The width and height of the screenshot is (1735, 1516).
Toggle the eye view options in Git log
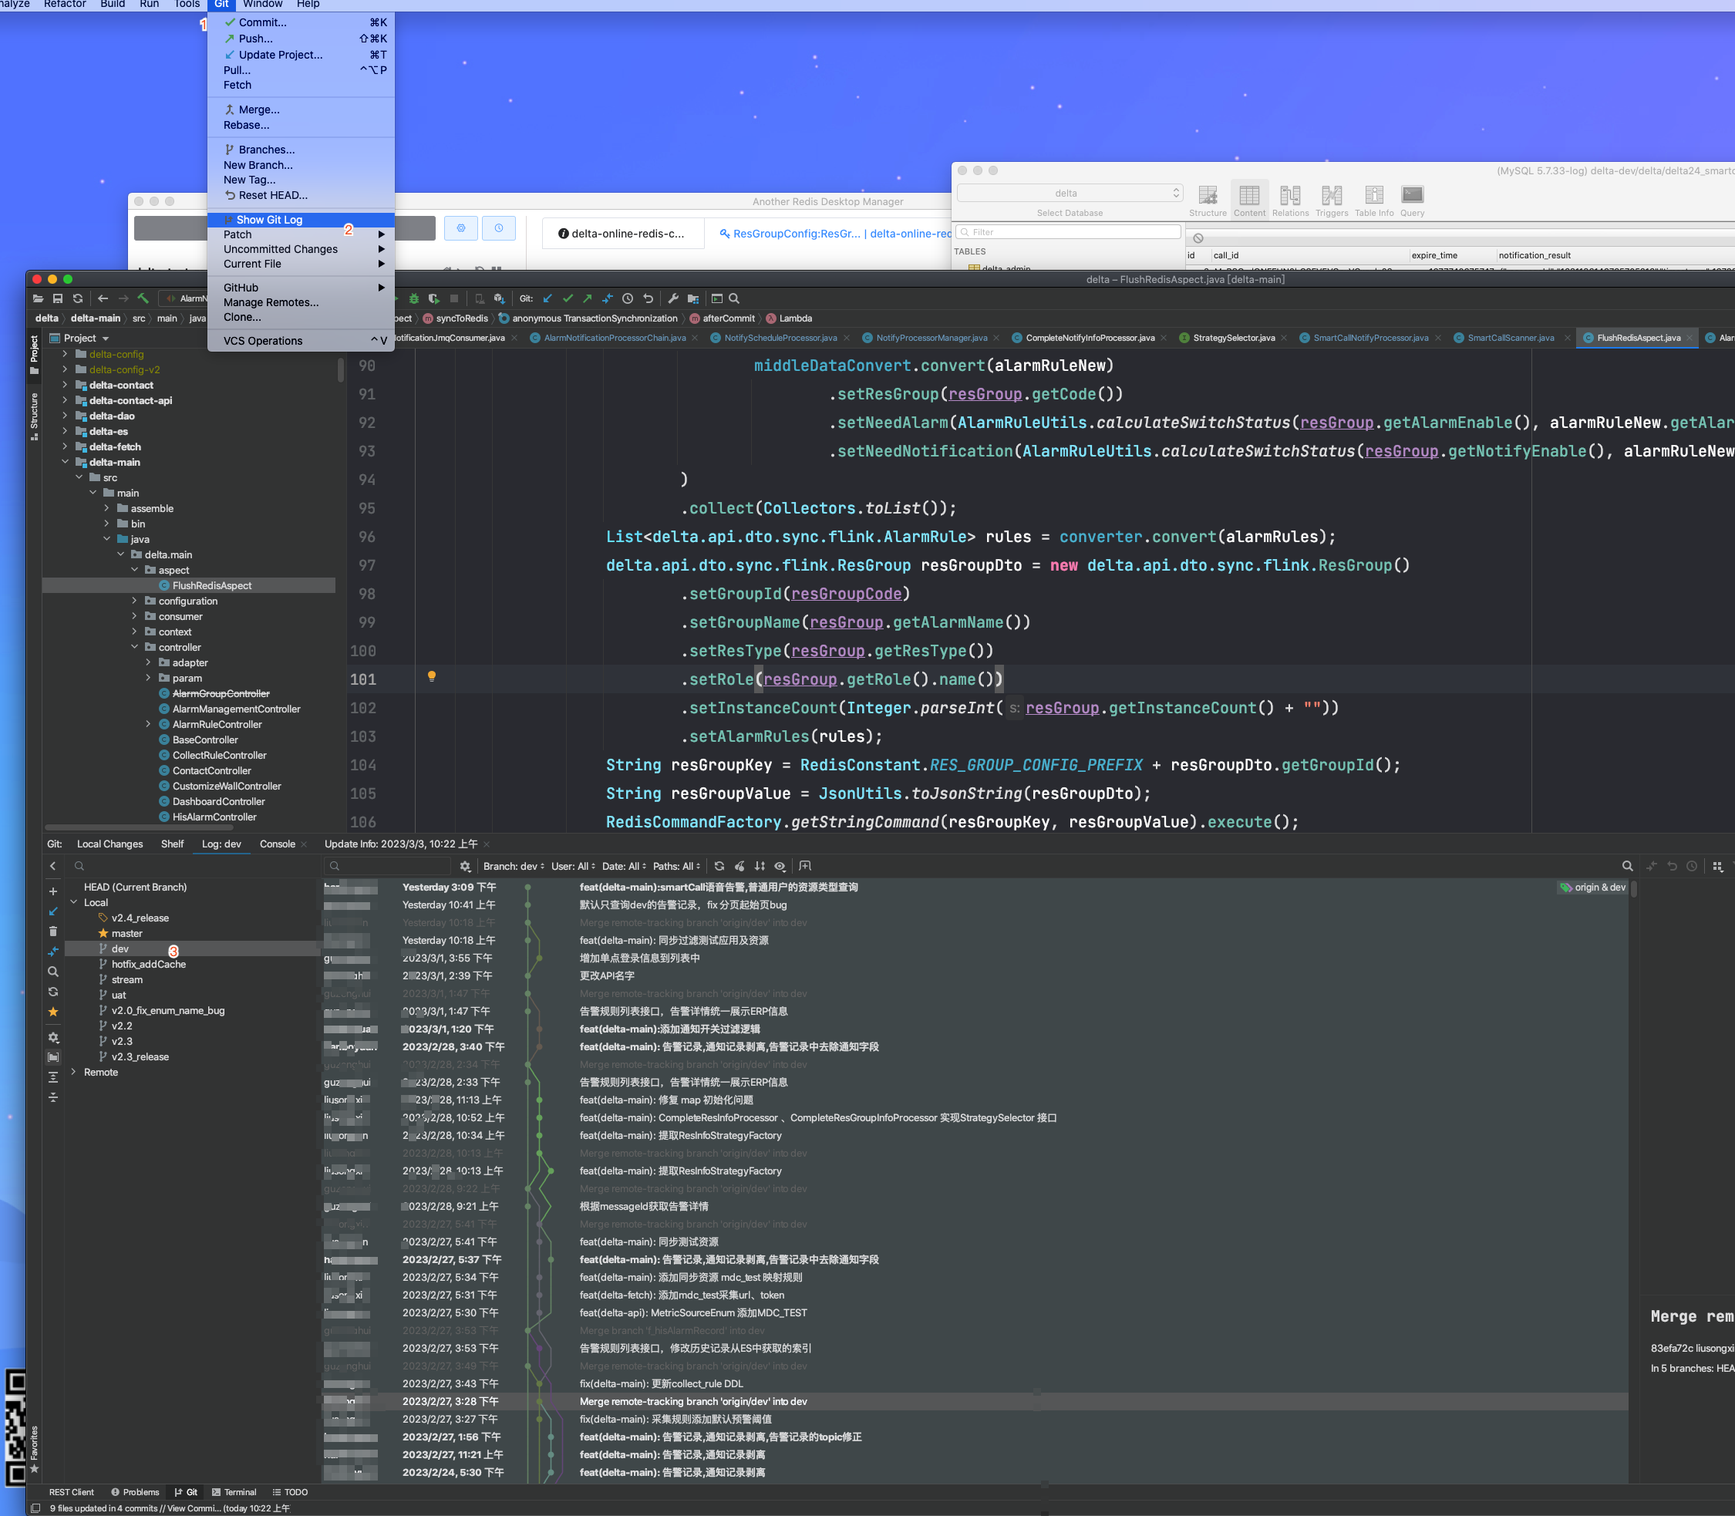[780, 866]
